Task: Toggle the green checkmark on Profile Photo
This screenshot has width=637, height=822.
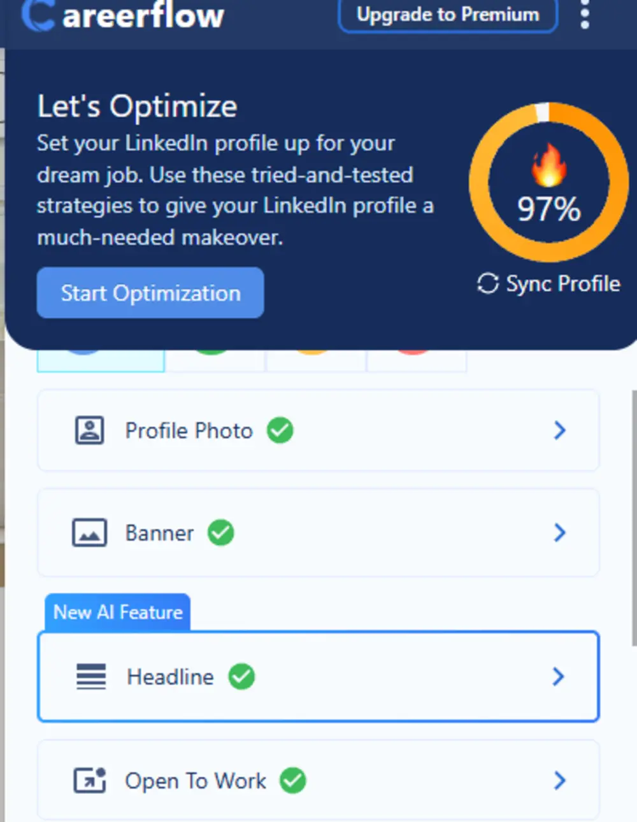Action: [280, 430]
